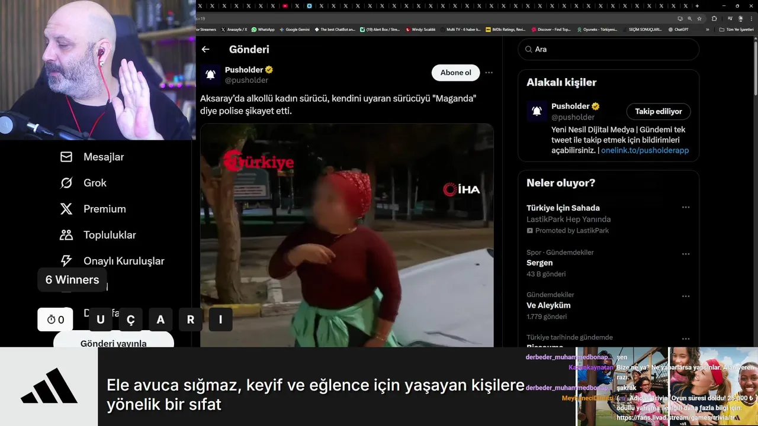Click the Grok logo icon

point(66,183)
